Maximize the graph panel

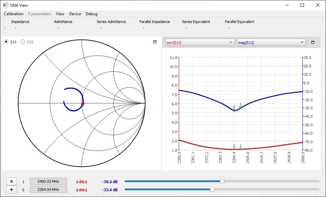coord(313,42)
